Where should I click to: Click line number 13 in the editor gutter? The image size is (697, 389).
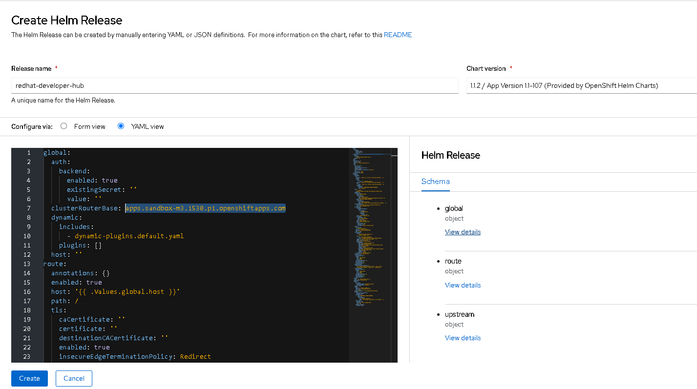pyautogui.click(x=26, y=264)
